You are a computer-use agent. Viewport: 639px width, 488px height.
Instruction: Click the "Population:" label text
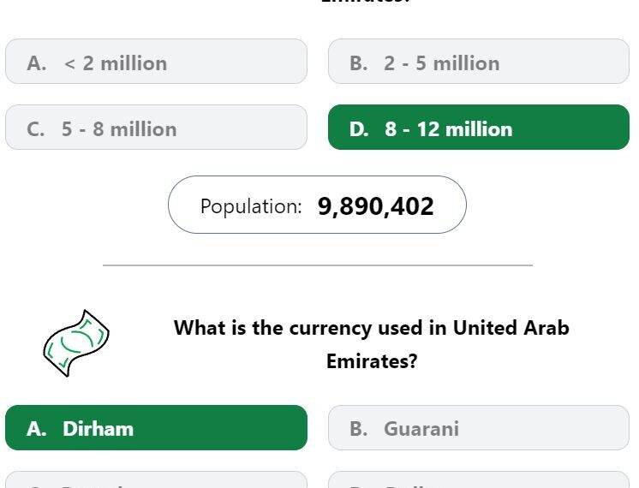251,207
